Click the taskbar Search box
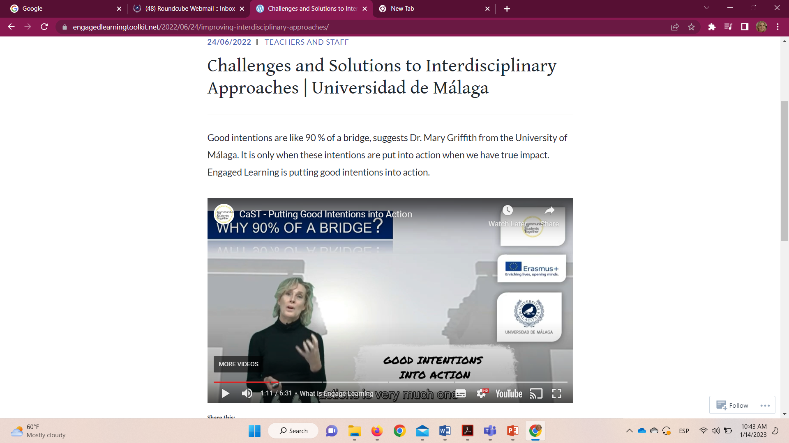The height and width of the screenshot is (443, 789). click(293, 431)
